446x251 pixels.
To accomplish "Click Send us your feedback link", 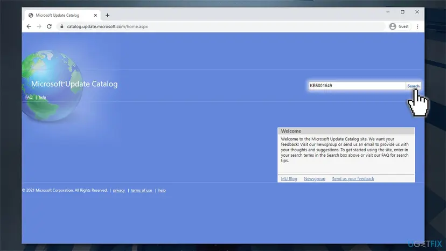I will 353,179.
